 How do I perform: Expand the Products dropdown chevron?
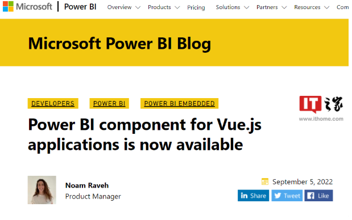[177, 7]
